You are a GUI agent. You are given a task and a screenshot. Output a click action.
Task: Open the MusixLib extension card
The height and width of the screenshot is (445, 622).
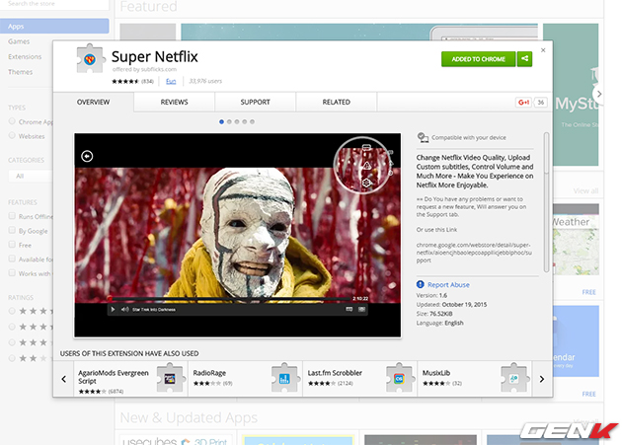tap(475, 378)
